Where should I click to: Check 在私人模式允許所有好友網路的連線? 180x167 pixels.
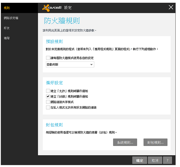[x=48, y=107]
